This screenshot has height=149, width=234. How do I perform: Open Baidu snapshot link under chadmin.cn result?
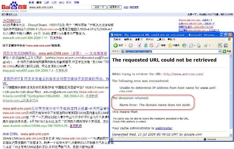[76, 126]
